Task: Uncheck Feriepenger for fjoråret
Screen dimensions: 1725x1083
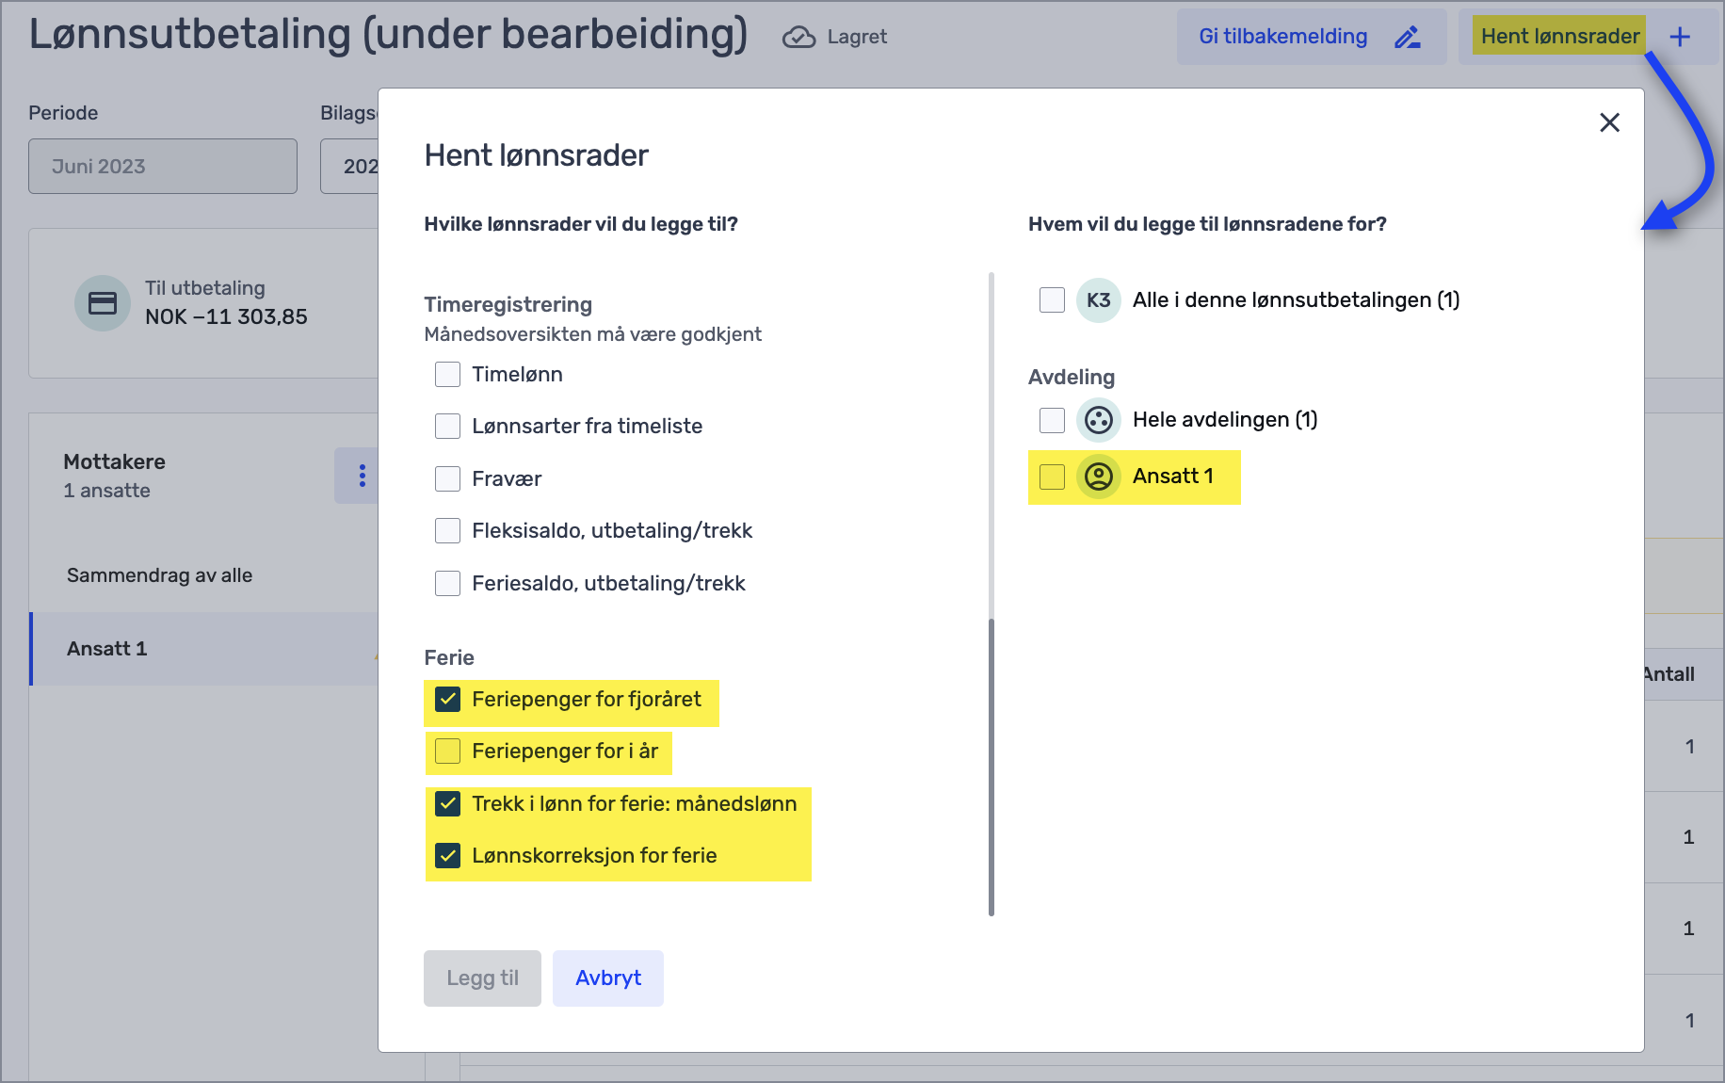Action: pyautogui.click(x=448, y=700)
